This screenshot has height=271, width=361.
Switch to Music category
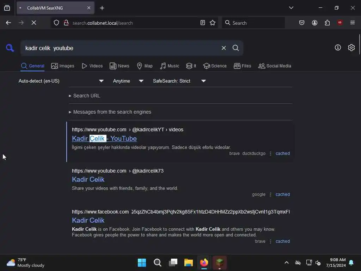170,66
